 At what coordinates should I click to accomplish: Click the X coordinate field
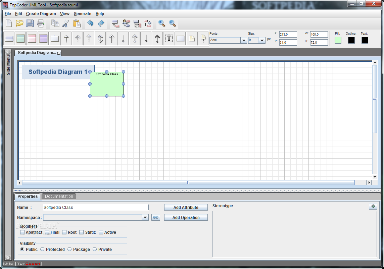[x=288, y=34]
